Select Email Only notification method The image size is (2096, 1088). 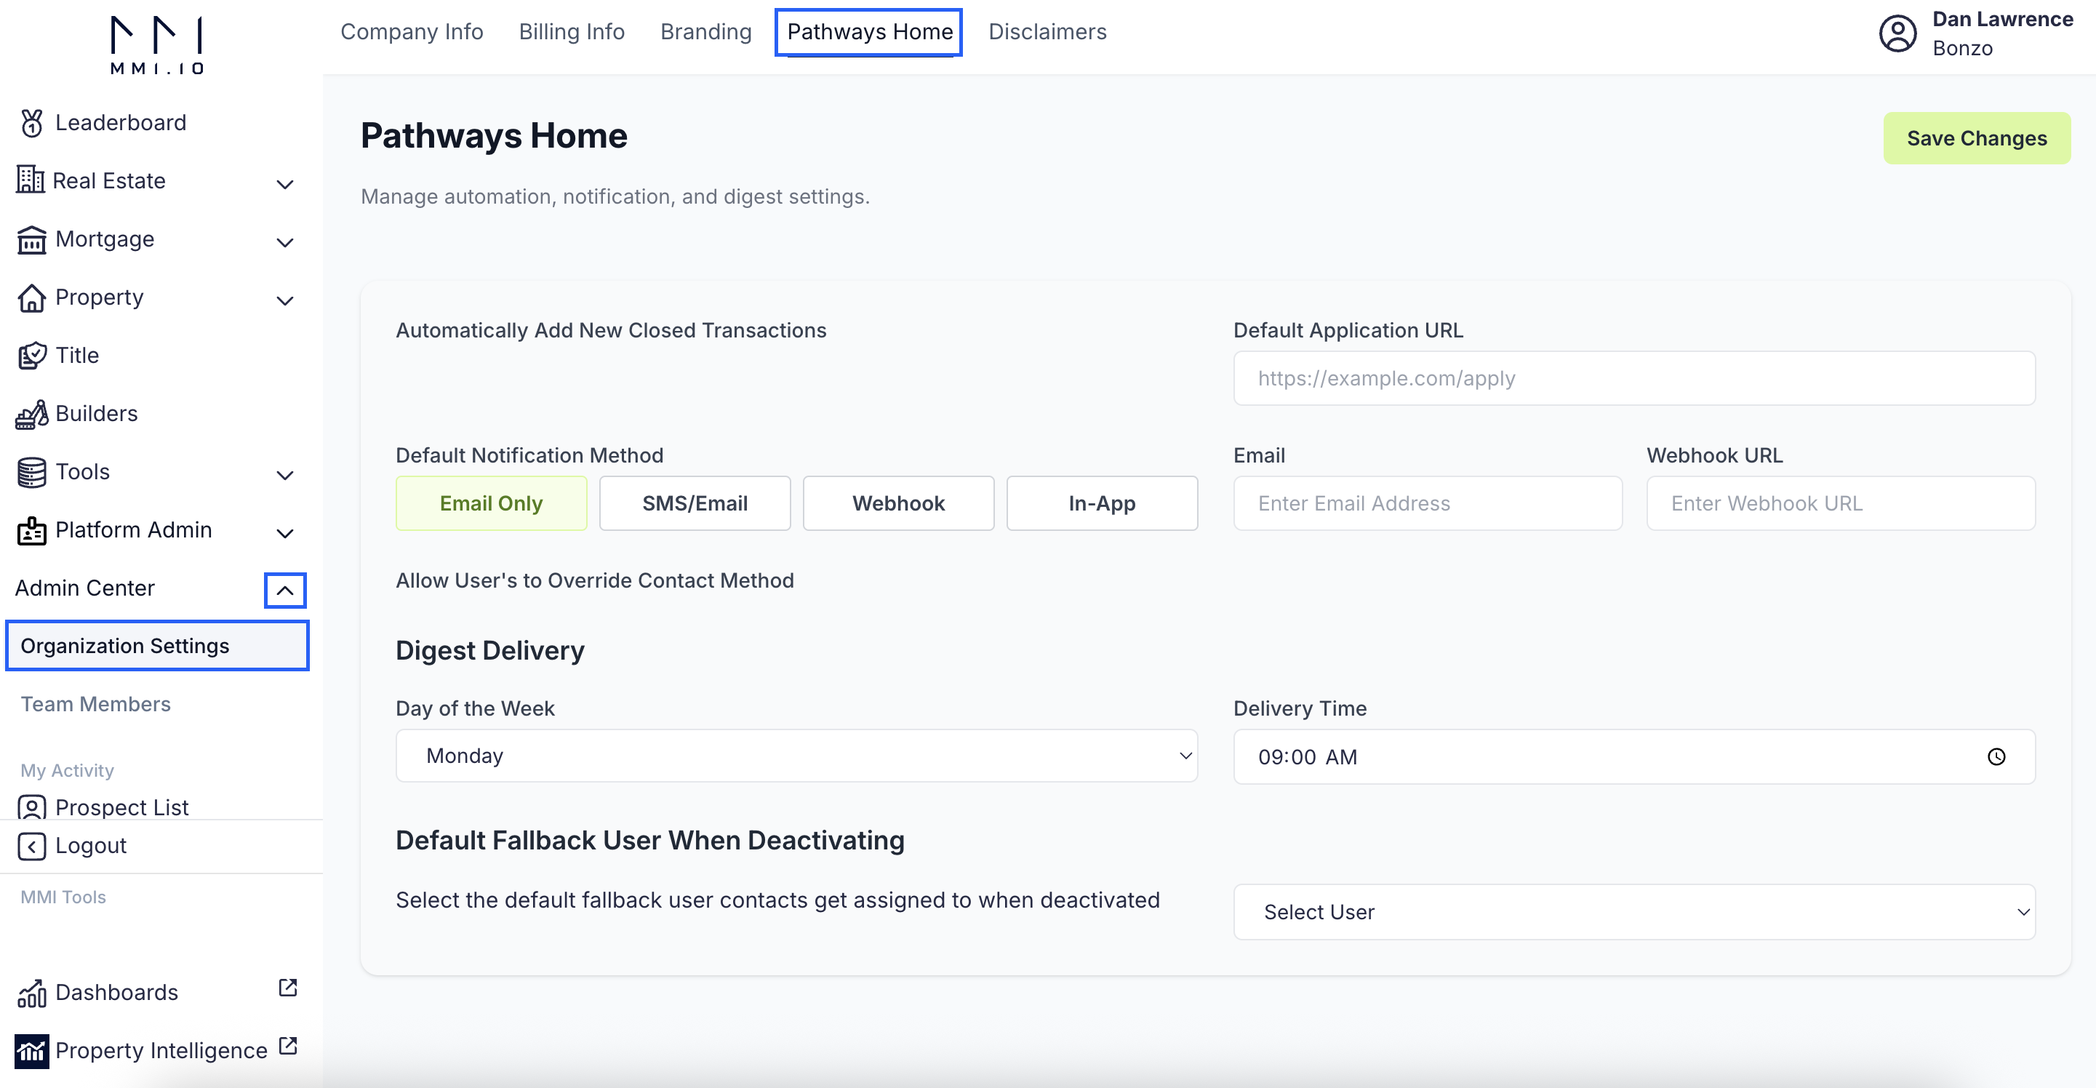tap(492, 503)
